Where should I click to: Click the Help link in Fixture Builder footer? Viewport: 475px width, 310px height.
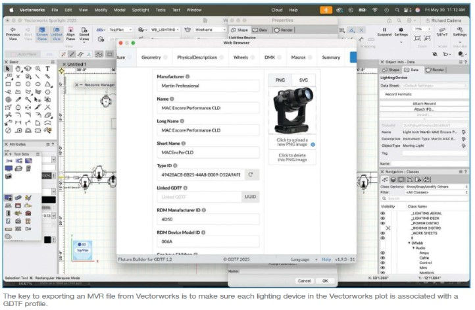point(326,260)
